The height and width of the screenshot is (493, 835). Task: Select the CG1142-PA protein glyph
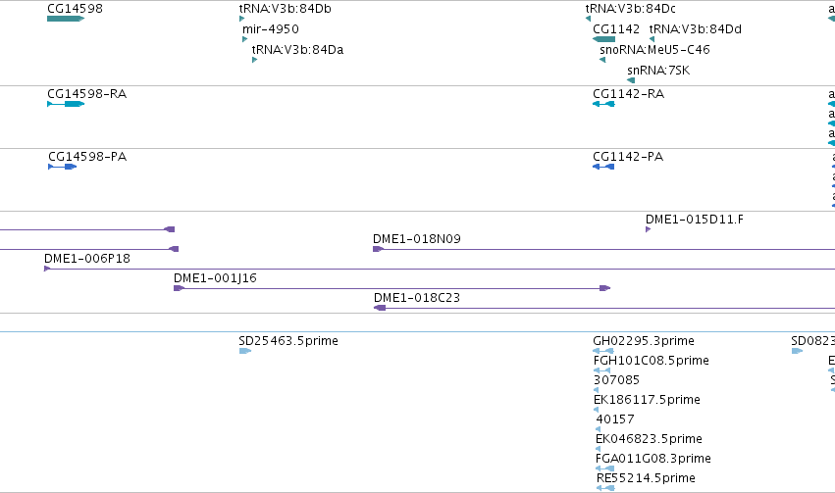tap(603, 167)
